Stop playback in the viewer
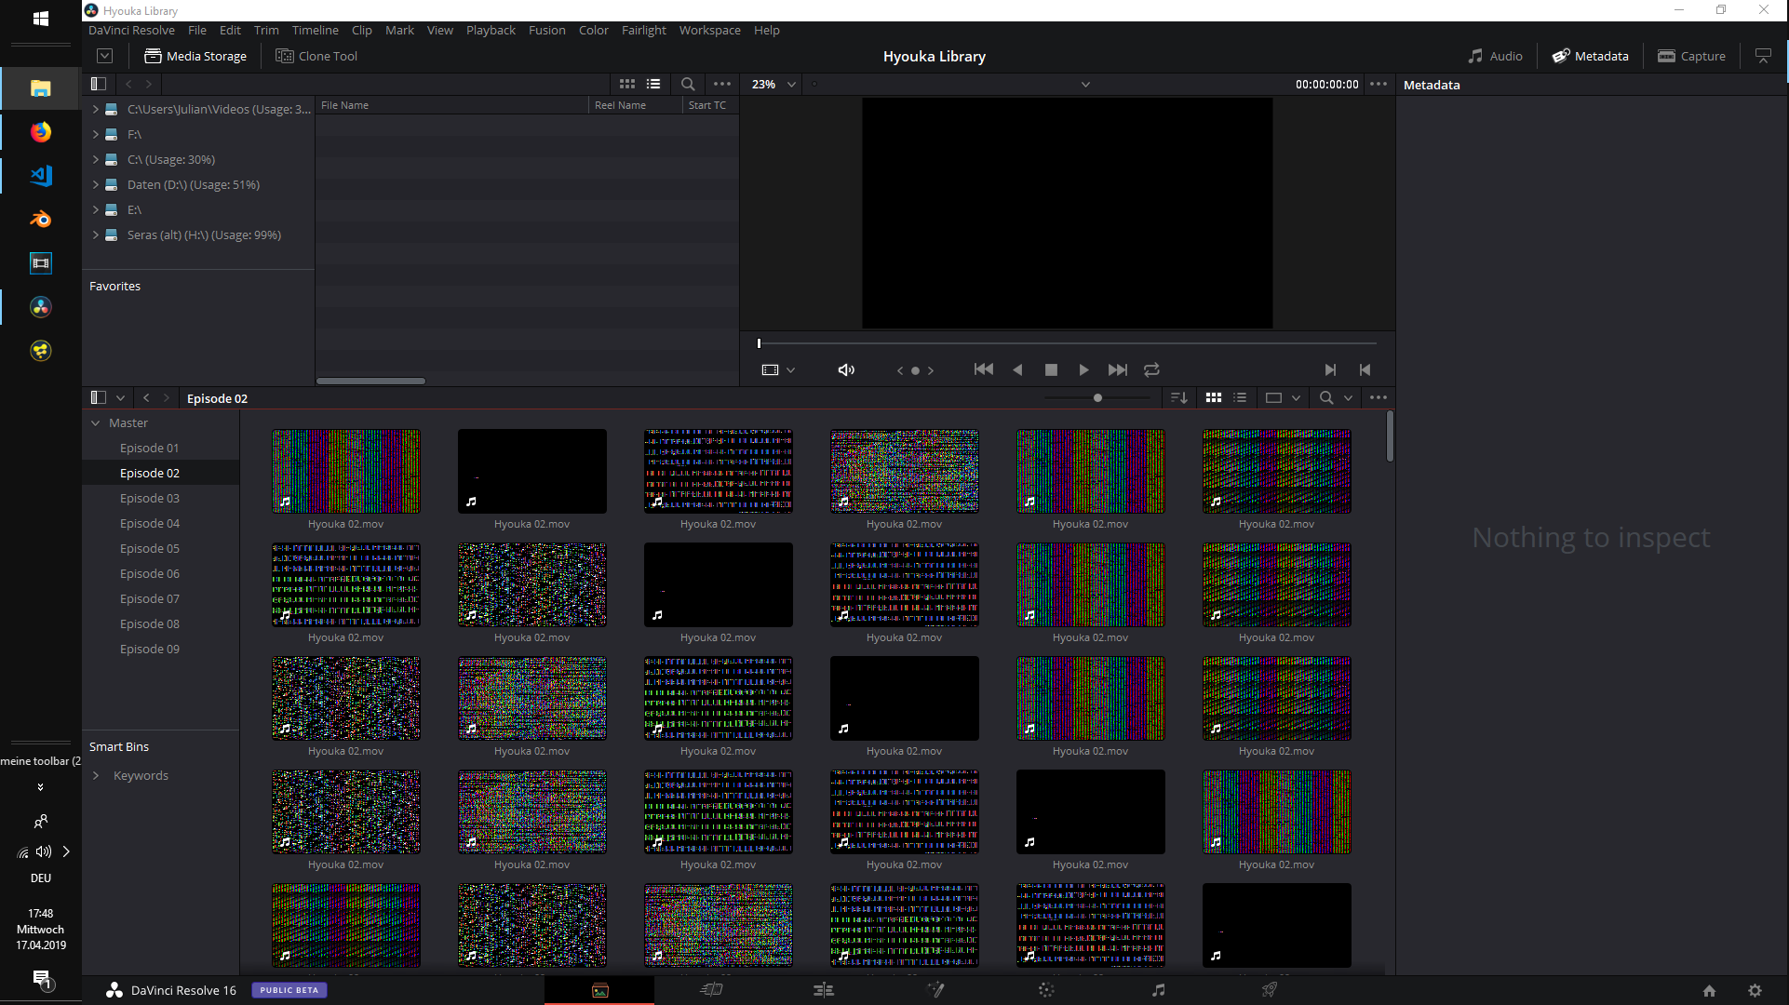 [x=1051, y=369]
